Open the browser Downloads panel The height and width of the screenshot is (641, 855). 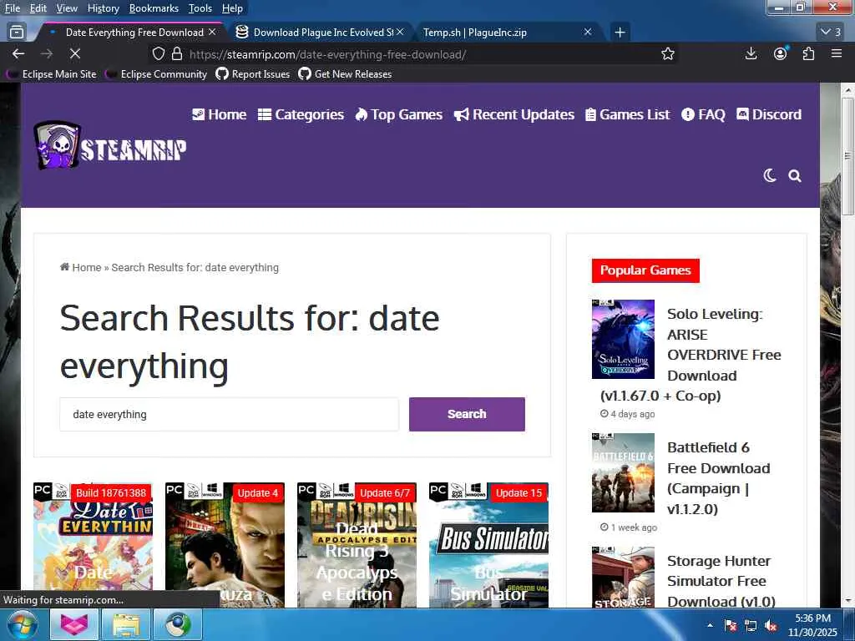pos(751,53)
